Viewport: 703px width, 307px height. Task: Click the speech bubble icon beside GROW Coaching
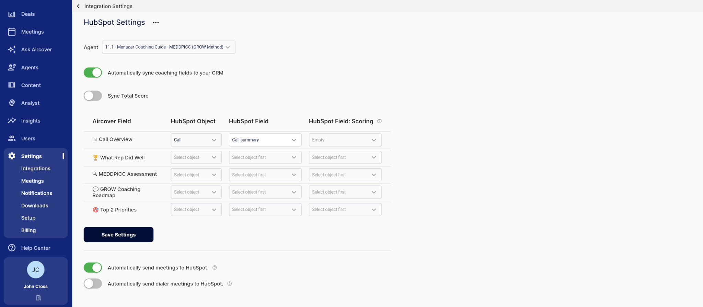pyautogui.click(x=95, y=189)
